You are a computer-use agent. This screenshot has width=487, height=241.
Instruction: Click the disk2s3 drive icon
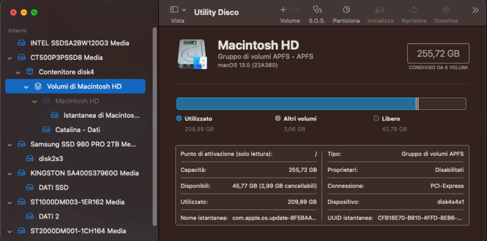click(x=29, y=158)
